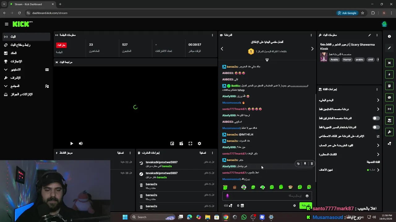The image size is (396, 222).
Task: Click the infinity points icon below chat
Action: (x=226, y=206)
